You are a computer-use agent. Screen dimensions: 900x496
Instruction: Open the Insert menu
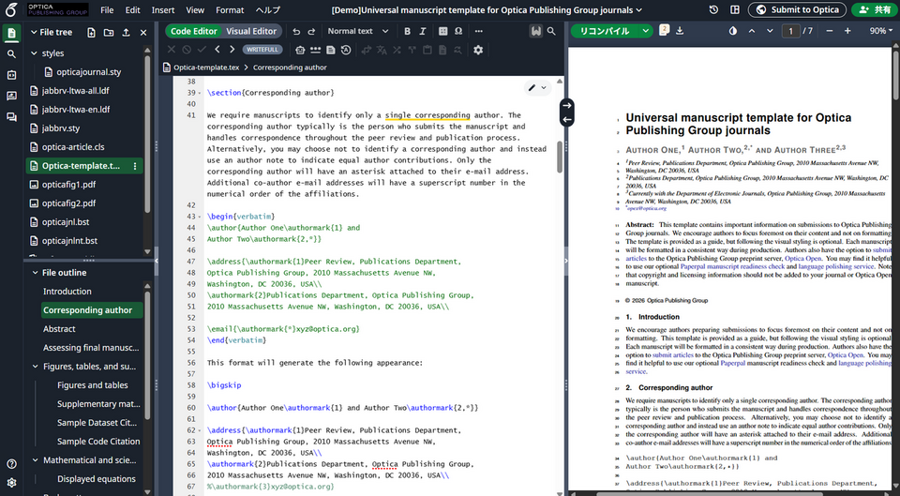click(x=163, y=10)
